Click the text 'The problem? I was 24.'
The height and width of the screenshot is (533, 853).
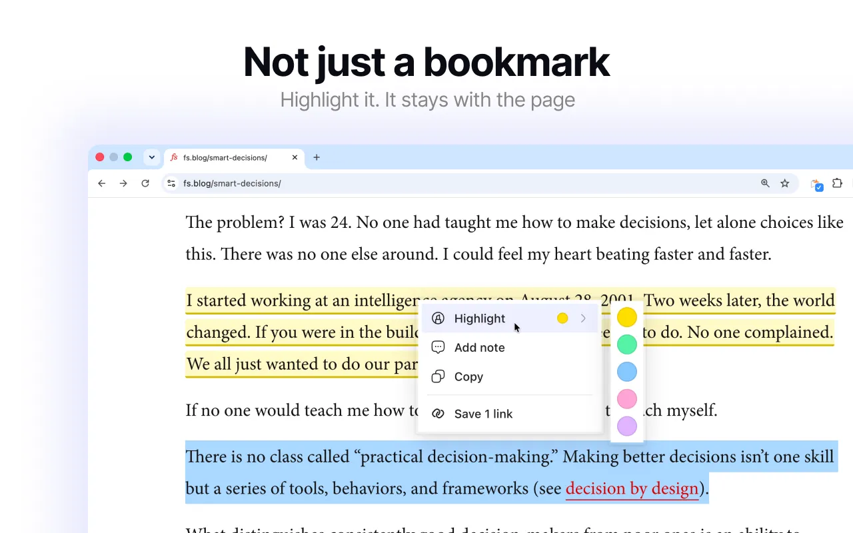pyautogui.click(x=268, y=222)
